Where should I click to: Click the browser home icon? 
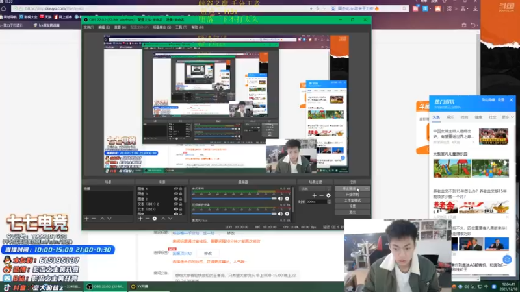click(4, 8)
